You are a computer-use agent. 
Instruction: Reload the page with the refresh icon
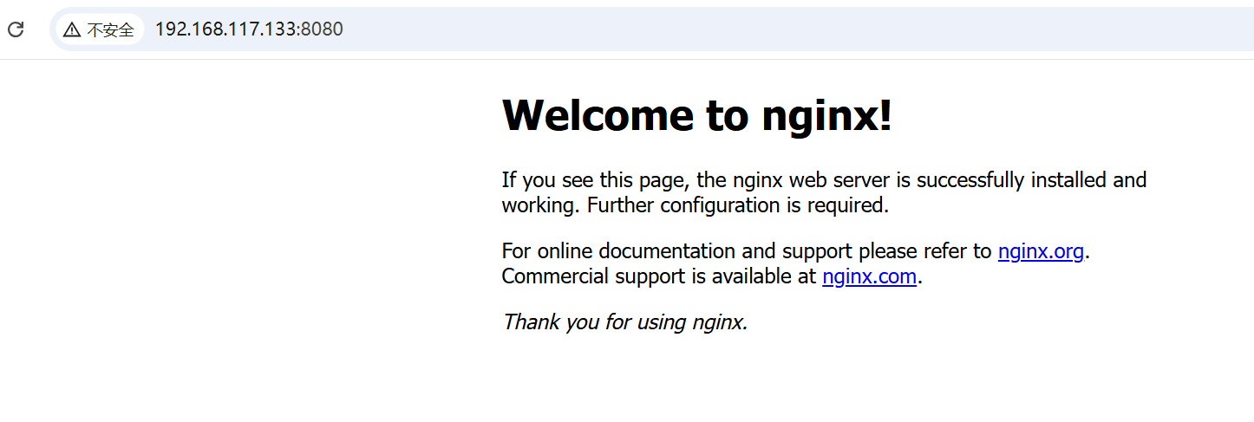click(x=16, y=29)
